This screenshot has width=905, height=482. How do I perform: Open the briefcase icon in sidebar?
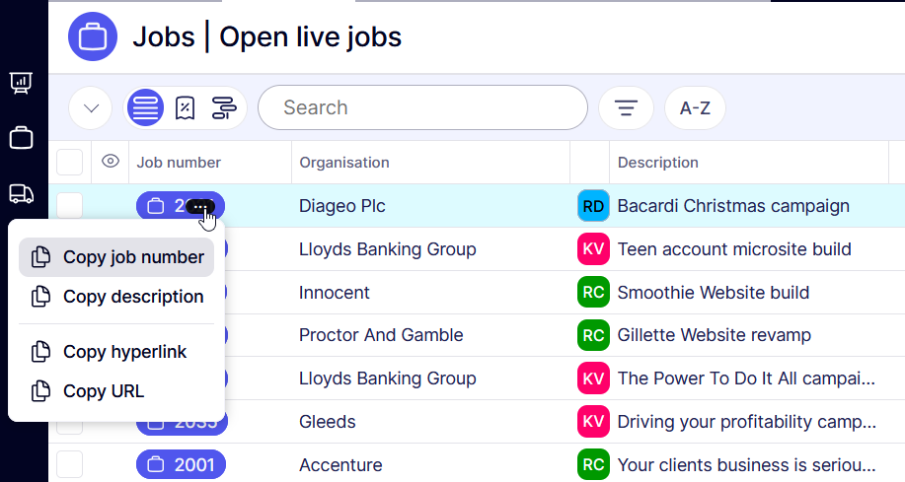pyautogui.click(x=21, y=138)
